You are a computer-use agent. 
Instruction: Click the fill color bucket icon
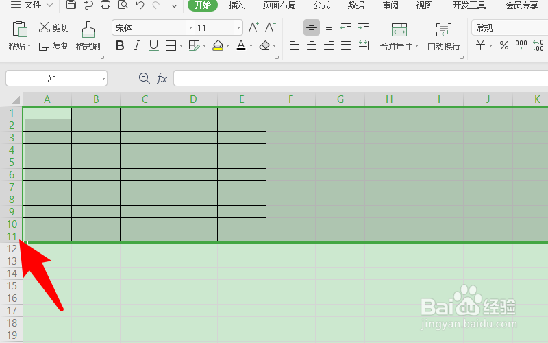coord(218,45)
